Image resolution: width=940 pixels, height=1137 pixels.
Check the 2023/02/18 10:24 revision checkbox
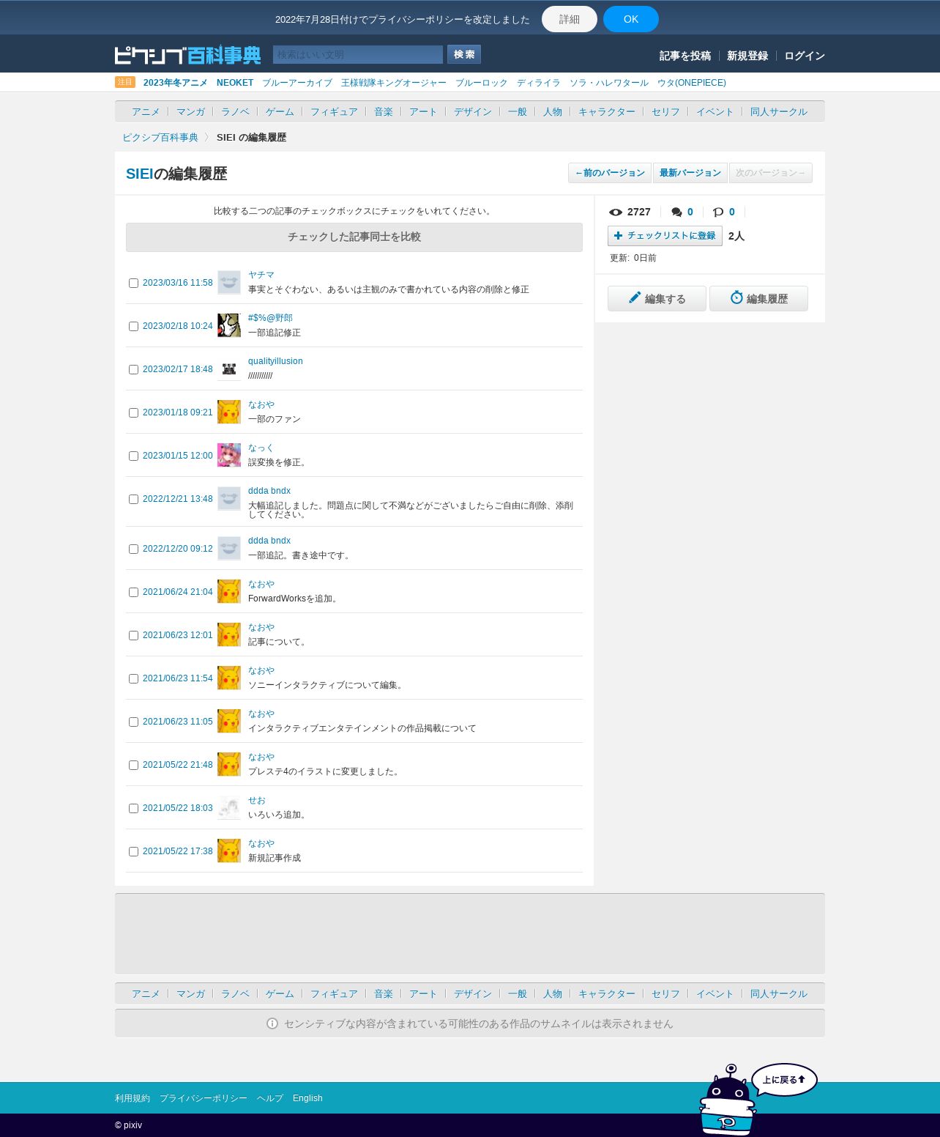point(133,327)
